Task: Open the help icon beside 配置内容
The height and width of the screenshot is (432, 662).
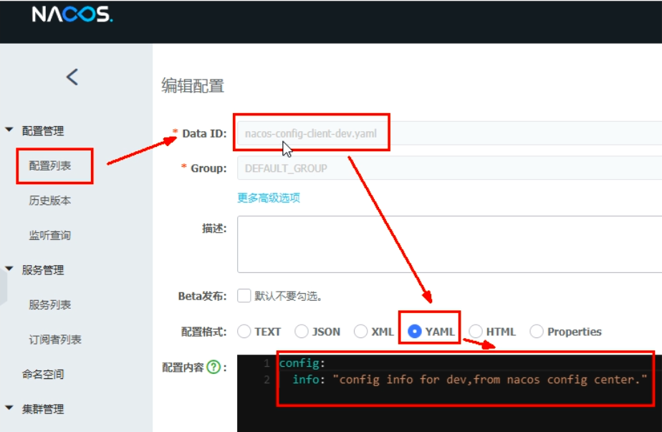Action: [x=214, y=367]
